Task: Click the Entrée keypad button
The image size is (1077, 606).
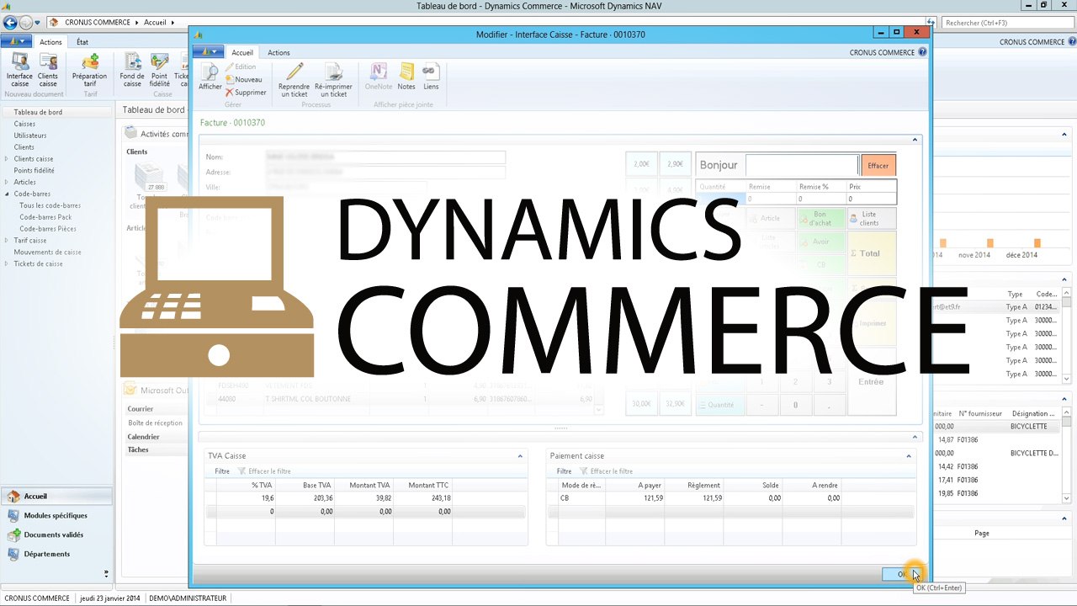Action: [x=871, y=382]
